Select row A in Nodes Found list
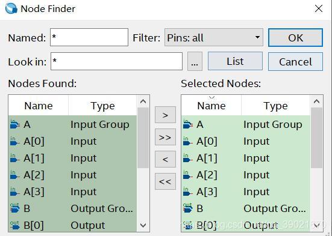The height and width of the screenshot is (236, 332). tap(73, 124)
